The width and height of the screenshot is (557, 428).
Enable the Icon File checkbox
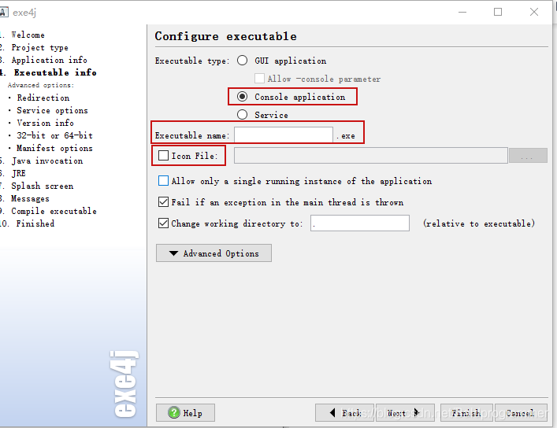click(x=163, y=156)
